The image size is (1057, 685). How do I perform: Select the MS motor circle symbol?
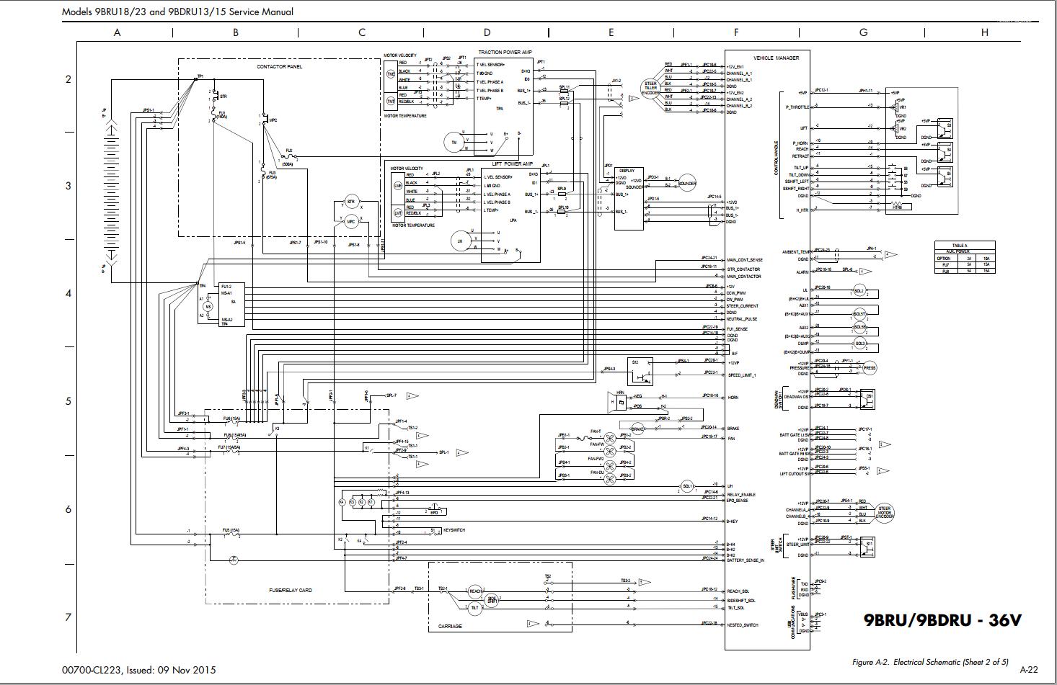click(x=208, y=307)
